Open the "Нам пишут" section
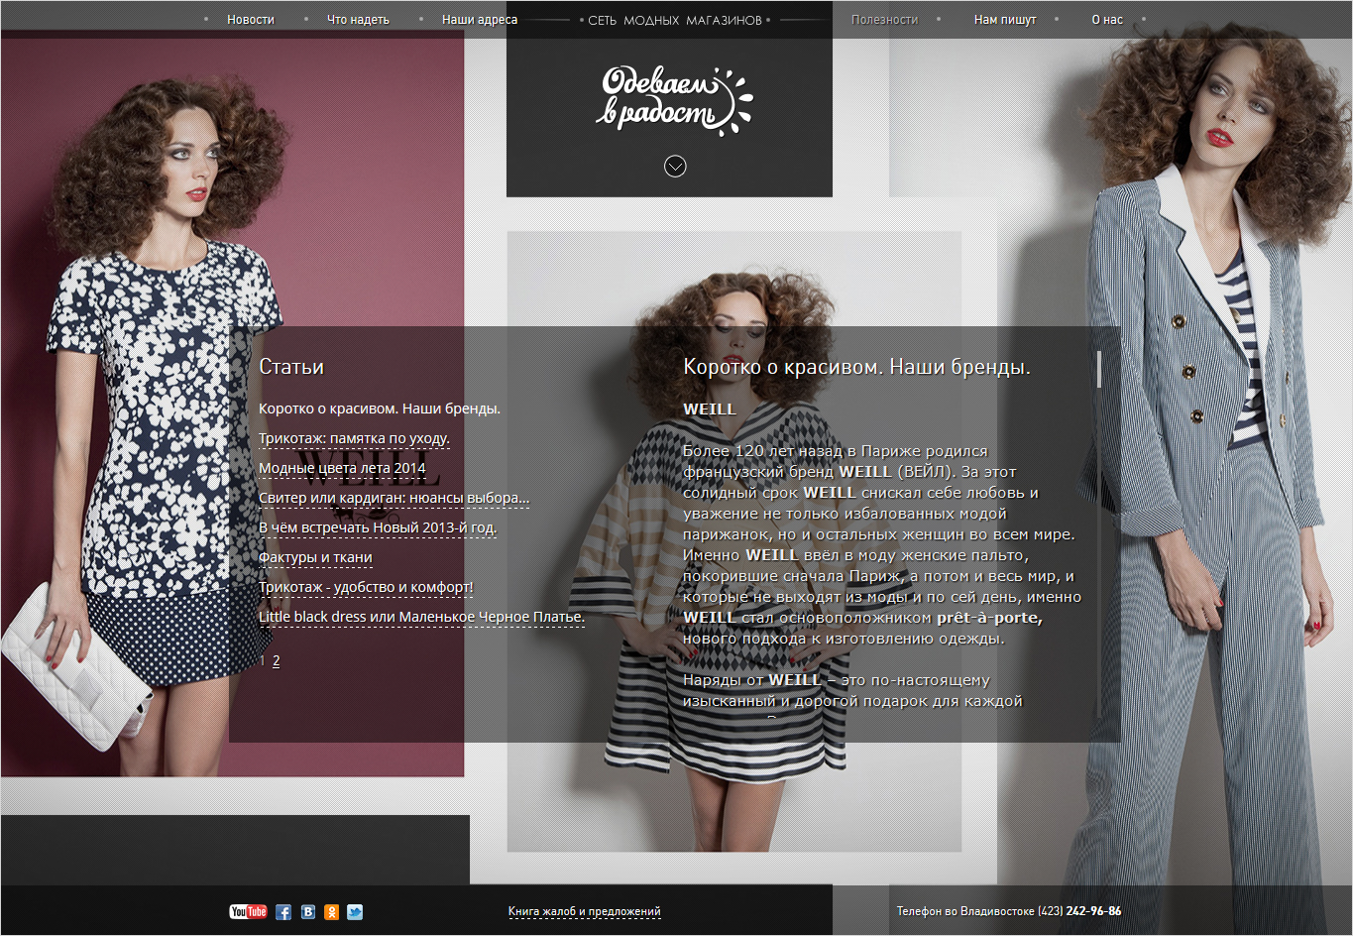Screen dimensions: 1353x936 tap(1005, 20)
